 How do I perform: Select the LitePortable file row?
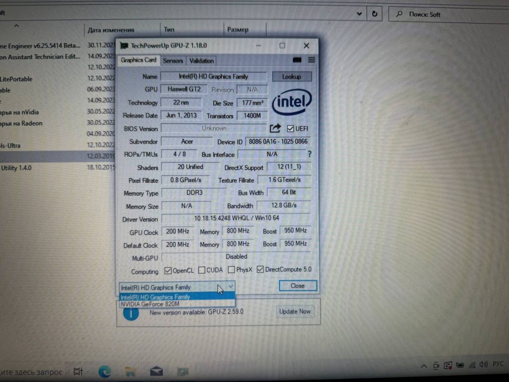58,79
